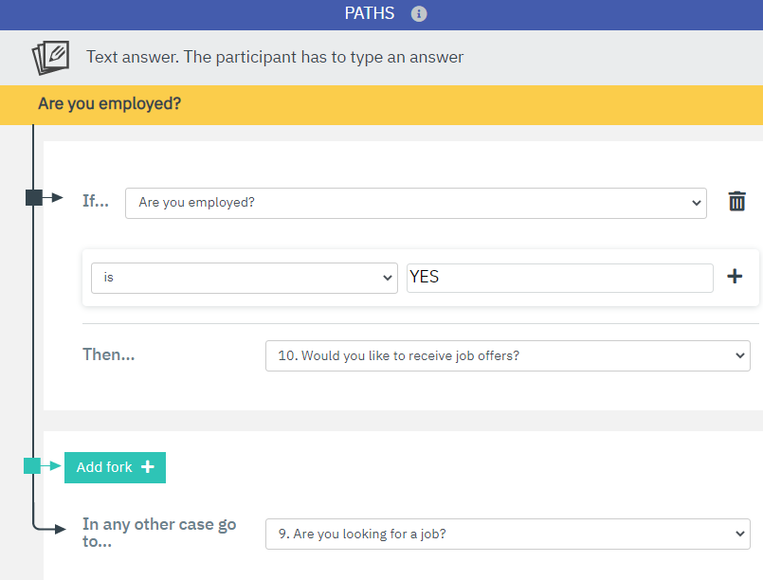
Task: Add a condition with the plus icon
Action: click(735, 277)
